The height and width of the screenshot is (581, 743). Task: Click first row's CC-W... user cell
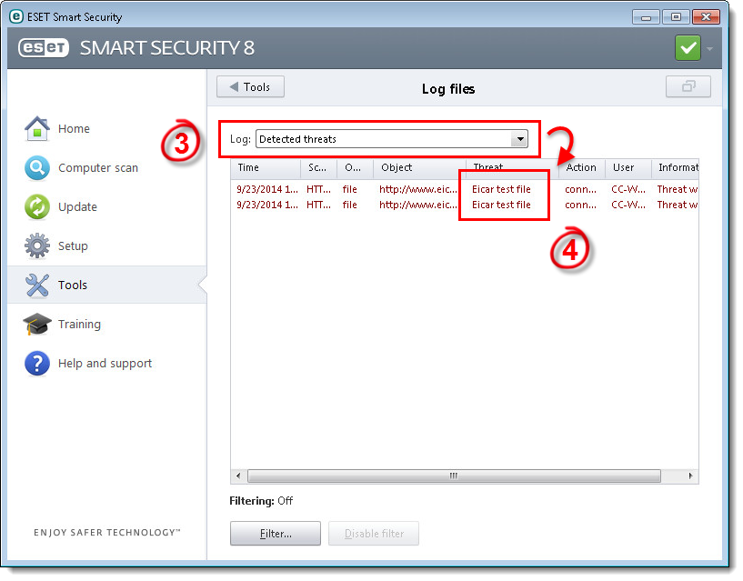click(x=628, y=189)
